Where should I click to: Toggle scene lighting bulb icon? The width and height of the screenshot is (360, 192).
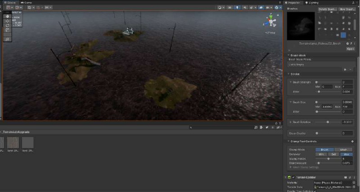coord(238,8)
